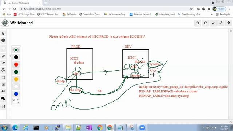Open Snipping Tool from the taskbar
Image resolution: width=233 pixels, height=131 pixels.
click(x=131, y=128)
